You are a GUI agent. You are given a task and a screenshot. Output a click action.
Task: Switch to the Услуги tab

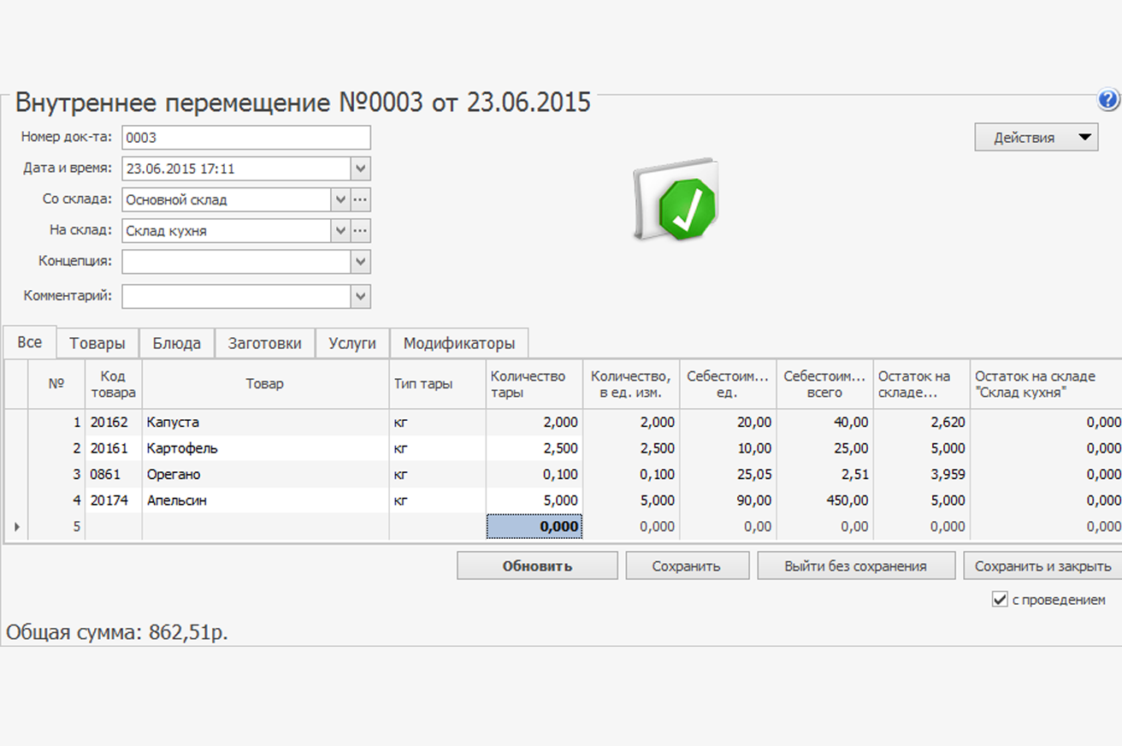click(x=352, y=343)
